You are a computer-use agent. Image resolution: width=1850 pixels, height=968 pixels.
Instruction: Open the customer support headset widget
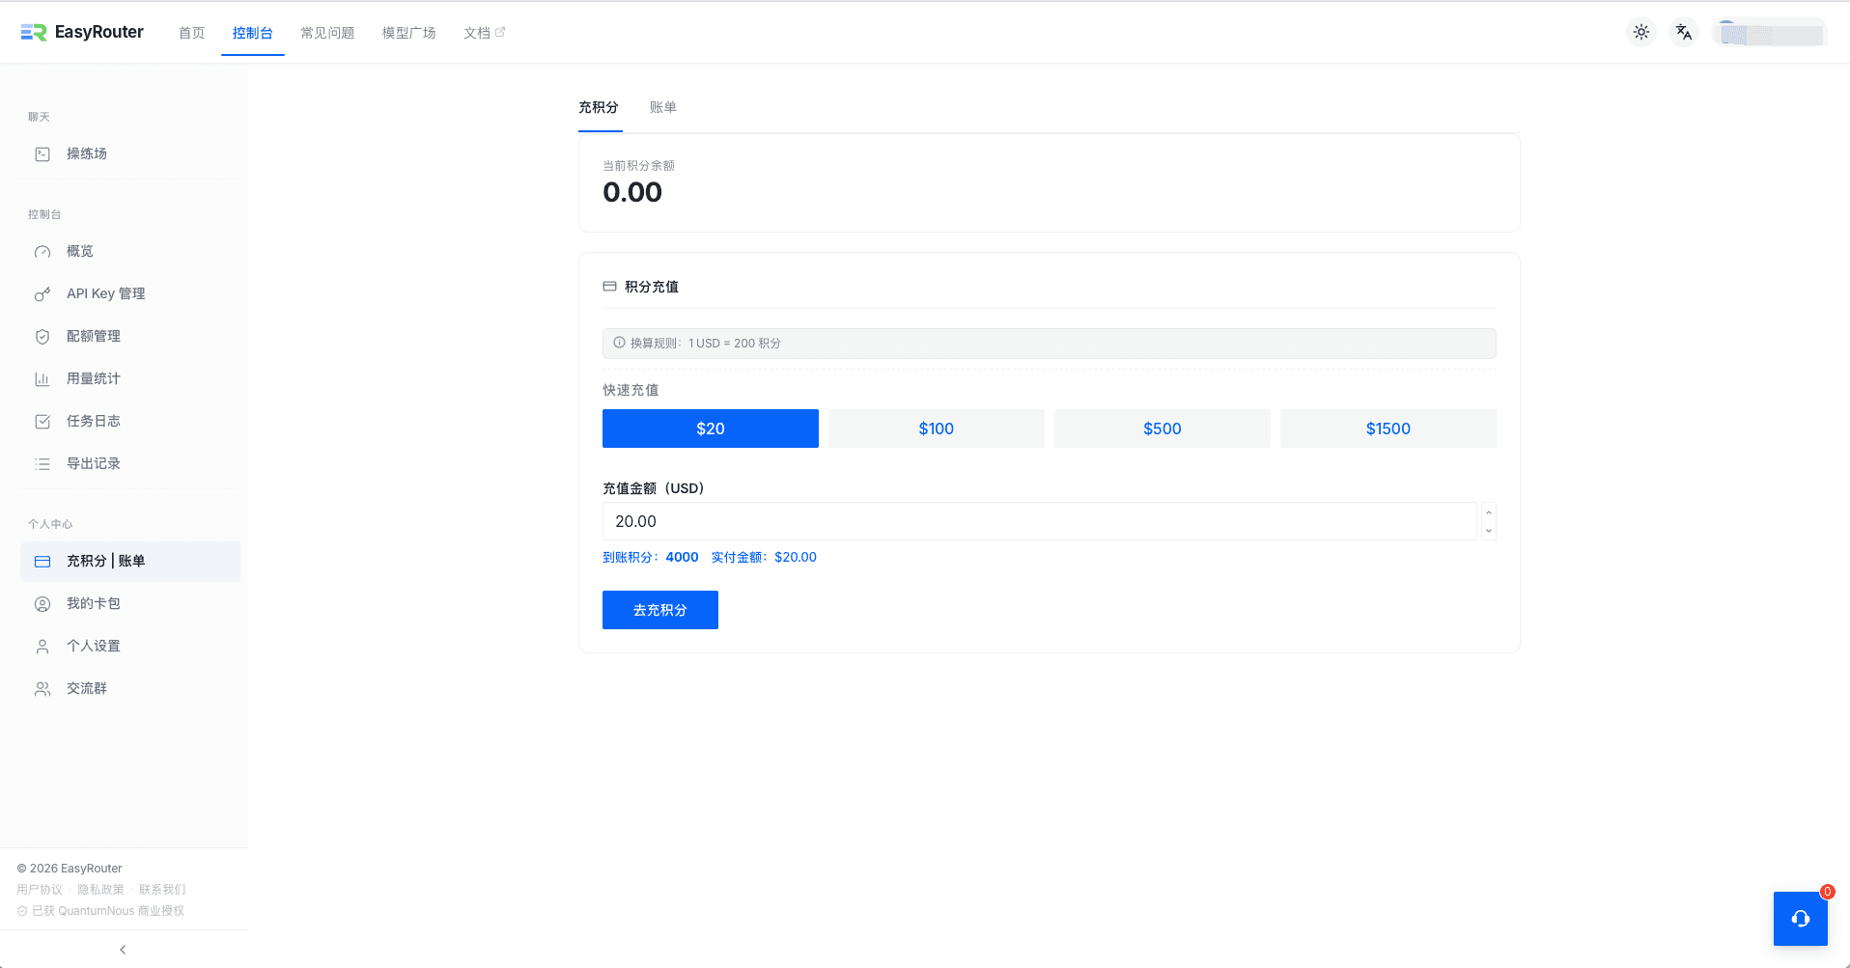(1801, 919)
